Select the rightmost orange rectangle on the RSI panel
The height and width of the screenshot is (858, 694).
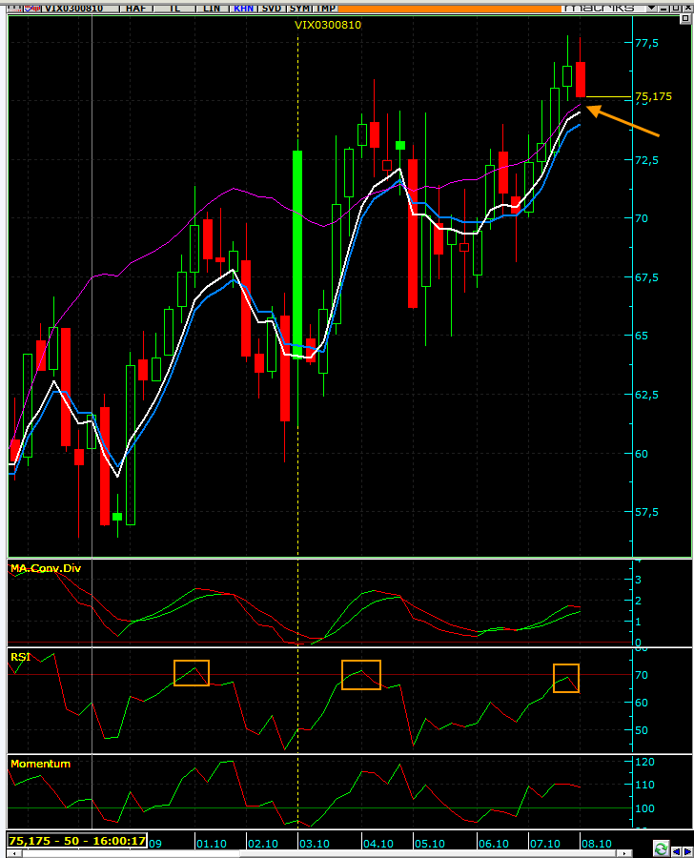[x=566, y=678]
